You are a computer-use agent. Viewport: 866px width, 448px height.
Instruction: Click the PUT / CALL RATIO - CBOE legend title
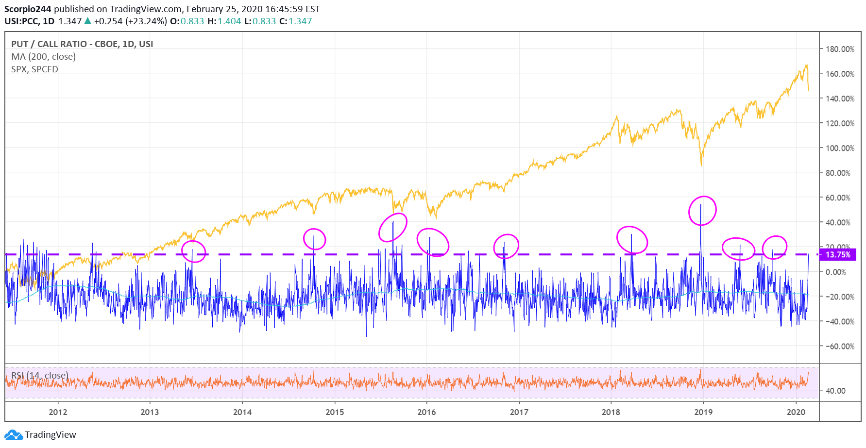[82, 44]
